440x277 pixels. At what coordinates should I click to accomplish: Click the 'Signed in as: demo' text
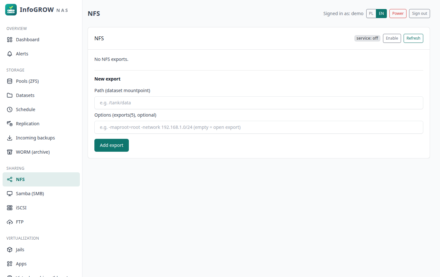(343, 14)
